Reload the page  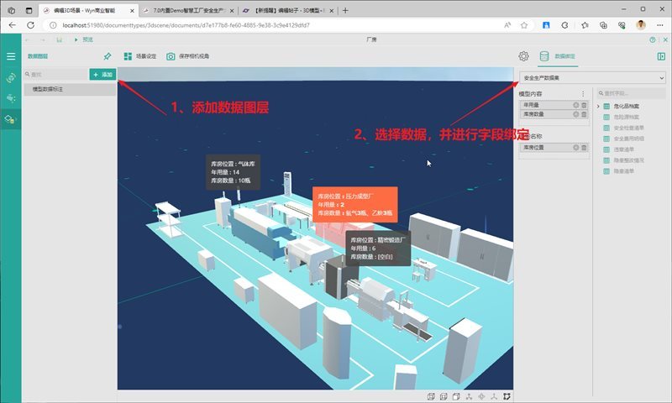click(30, 25)
